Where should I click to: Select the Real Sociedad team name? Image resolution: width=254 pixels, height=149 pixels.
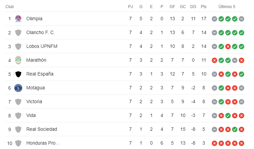(42, 129)
